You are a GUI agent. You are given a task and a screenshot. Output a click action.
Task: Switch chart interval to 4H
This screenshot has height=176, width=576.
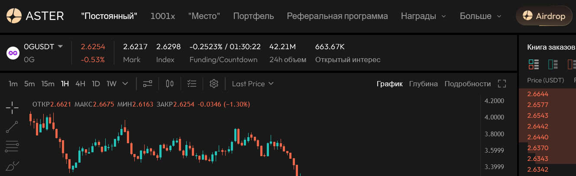80,84
